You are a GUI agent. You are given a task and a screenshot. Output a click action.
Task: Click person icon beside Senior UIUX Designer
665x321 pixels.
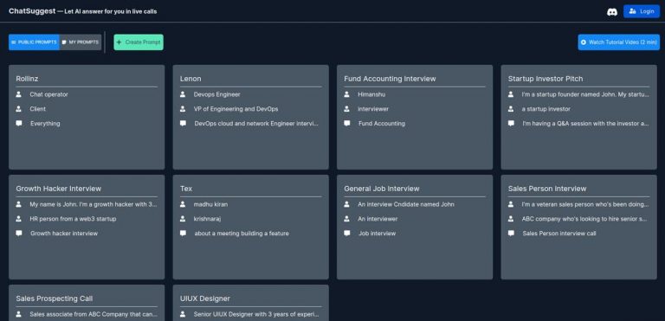[x=183, y=314]
